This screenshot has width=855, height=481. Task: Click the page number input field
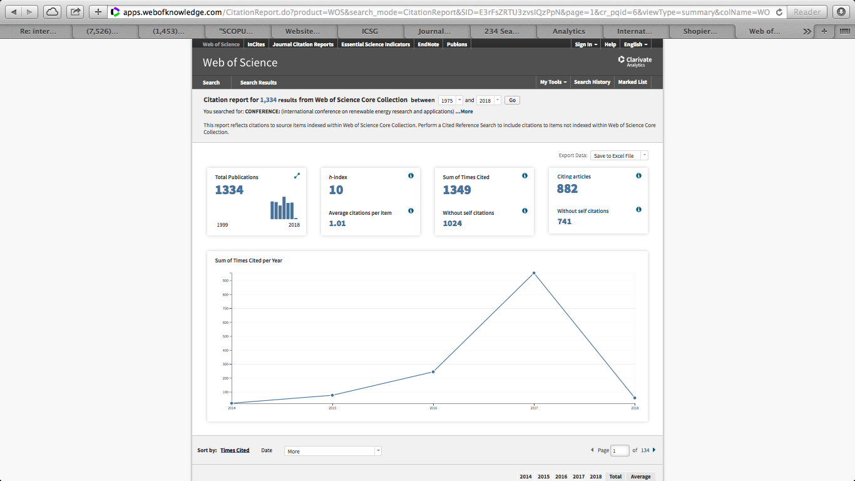click(620, 451)
